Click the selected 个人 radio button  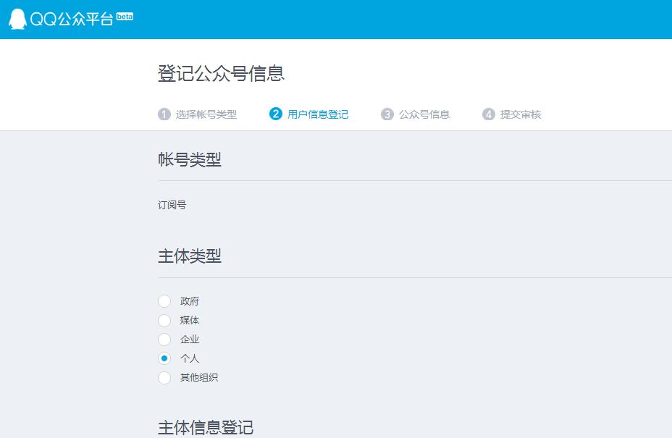pos(164,358)
